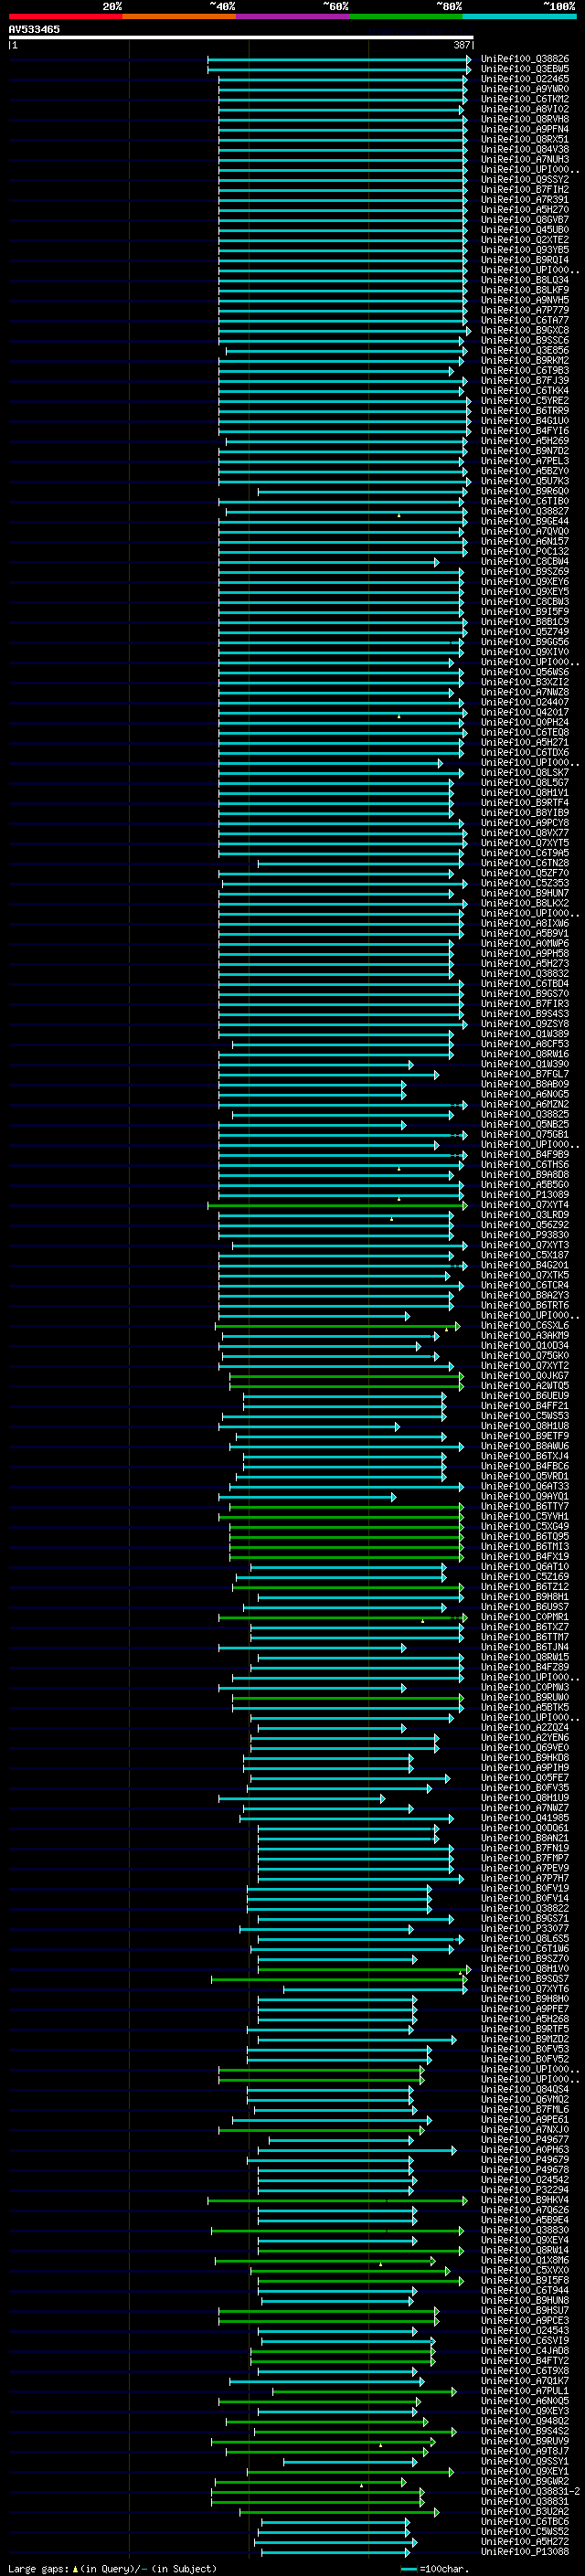
Task: Click the UniRef100_Q7XYT4 label
Action: tap(524, 1205)
